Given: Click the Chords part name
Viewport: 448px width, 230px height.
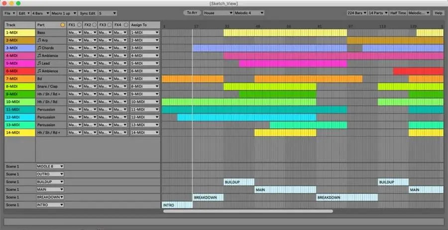Looking at the screenshot, I should pos(48,48).
